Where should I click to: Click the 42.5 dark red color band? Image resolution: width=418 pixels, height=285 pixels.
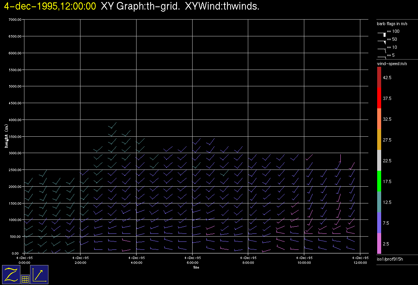(379, 77)
